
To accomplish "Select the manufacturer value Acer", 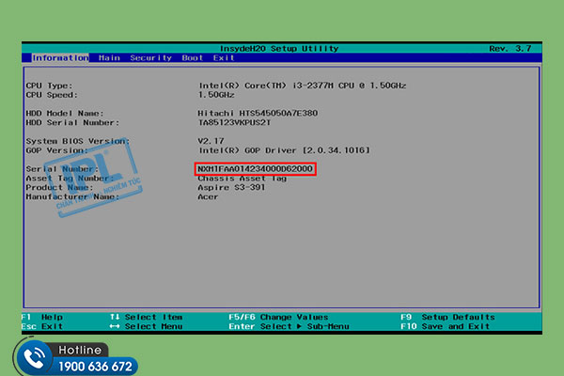I will pyautogui.click(x=208, y=196).
